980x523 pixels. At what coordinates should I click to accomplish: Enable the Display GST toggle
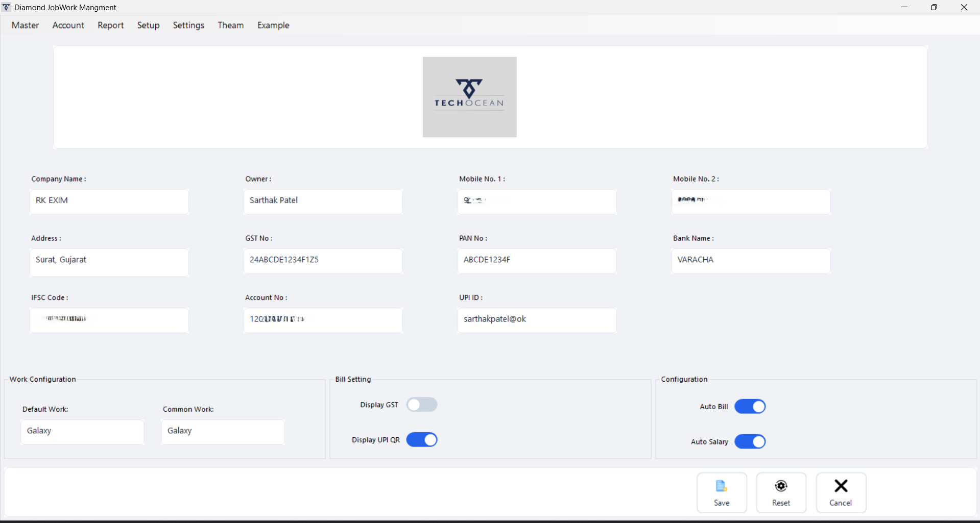pos(422,405)
